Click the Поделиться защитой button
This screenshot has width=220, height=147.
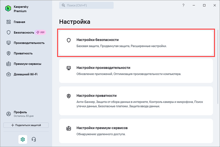[x=26, y=125]
